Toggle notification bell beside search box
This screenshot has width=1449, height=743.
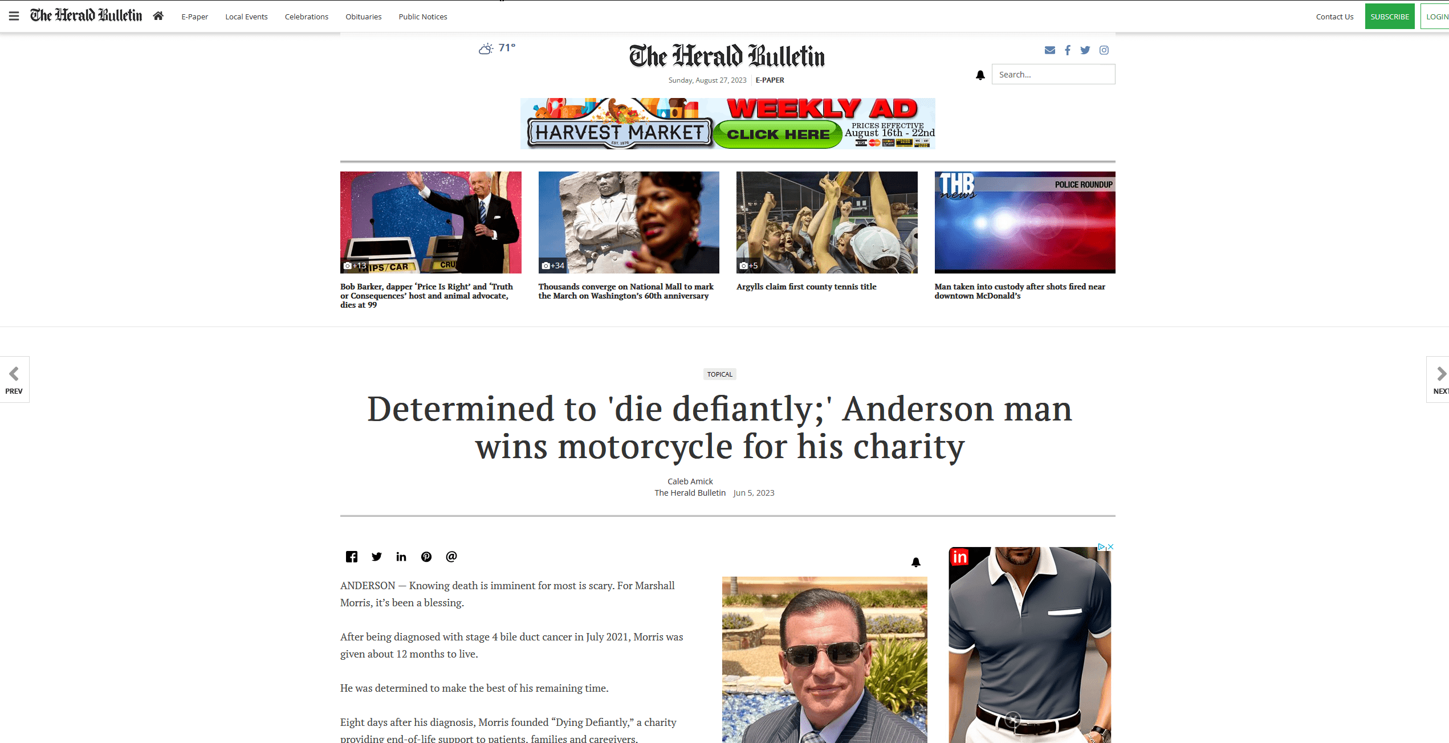pyautogui.click(x=980, y=75)
